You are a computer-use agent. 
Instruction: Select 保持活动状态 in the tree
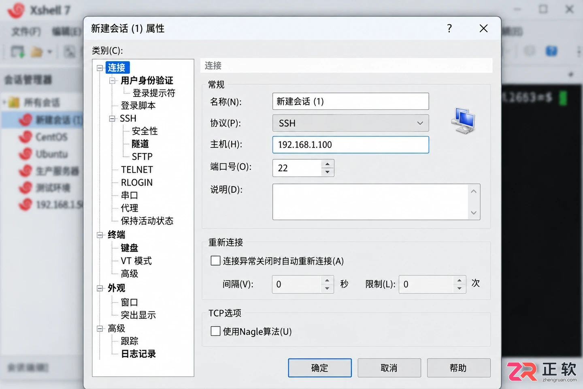[147, 221]
